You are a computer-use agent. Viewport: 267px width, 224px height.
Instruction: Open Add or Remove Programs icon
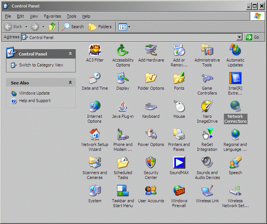tap(179, 50)
